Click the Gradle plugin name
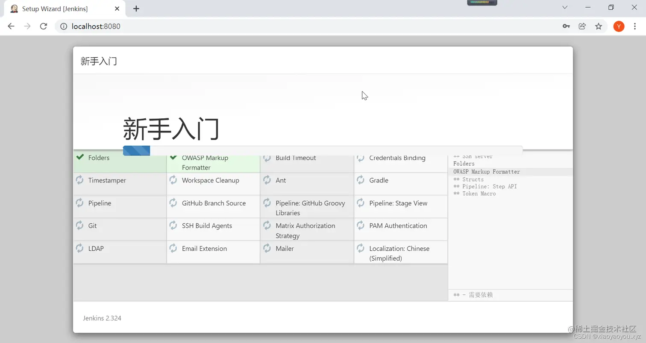 point(379,180)
